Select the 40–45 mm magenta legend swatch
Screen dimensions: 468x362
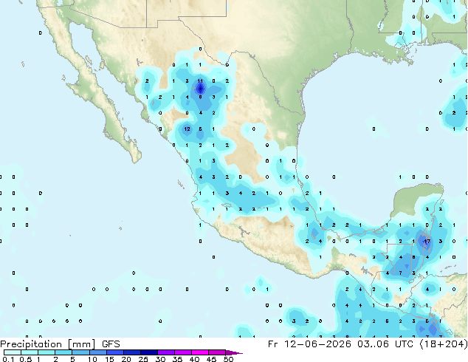coord(200,352)
